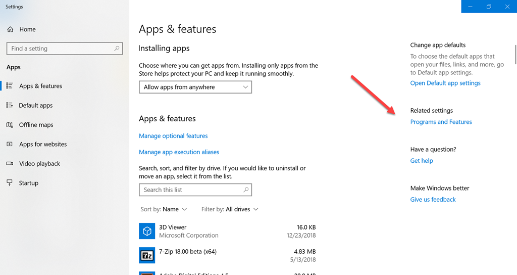Select the Startup sidebar entry
The height and width of the screenshot is (275, 517).
coord(28,183)
